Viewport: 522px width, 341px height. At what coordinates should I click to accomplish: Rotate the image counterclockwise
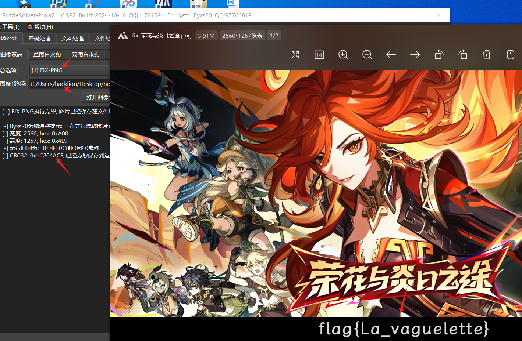(439, 55)
